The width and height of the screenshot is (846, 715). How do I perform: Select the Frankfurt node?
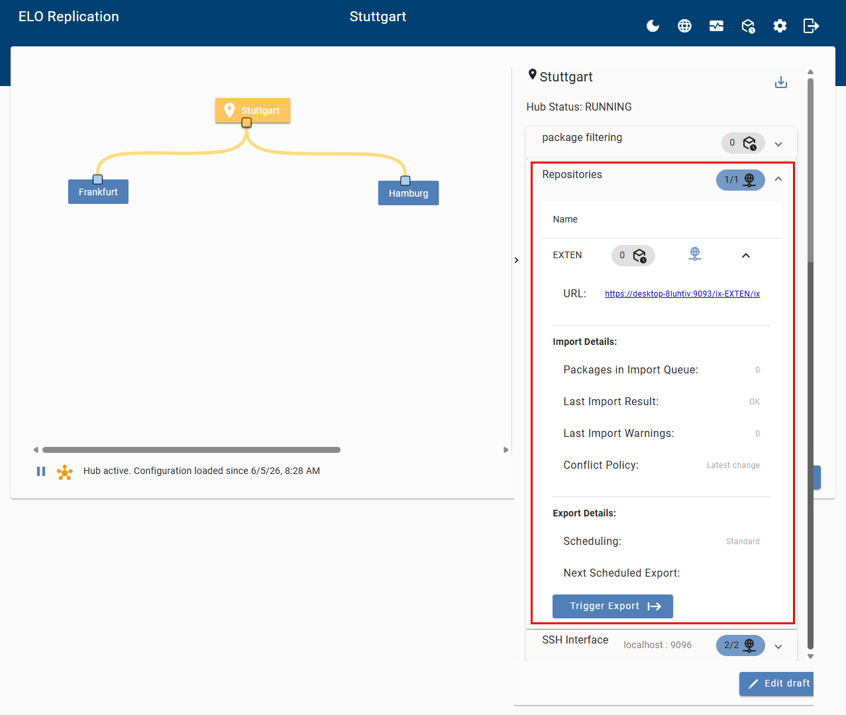click(98, 192)
